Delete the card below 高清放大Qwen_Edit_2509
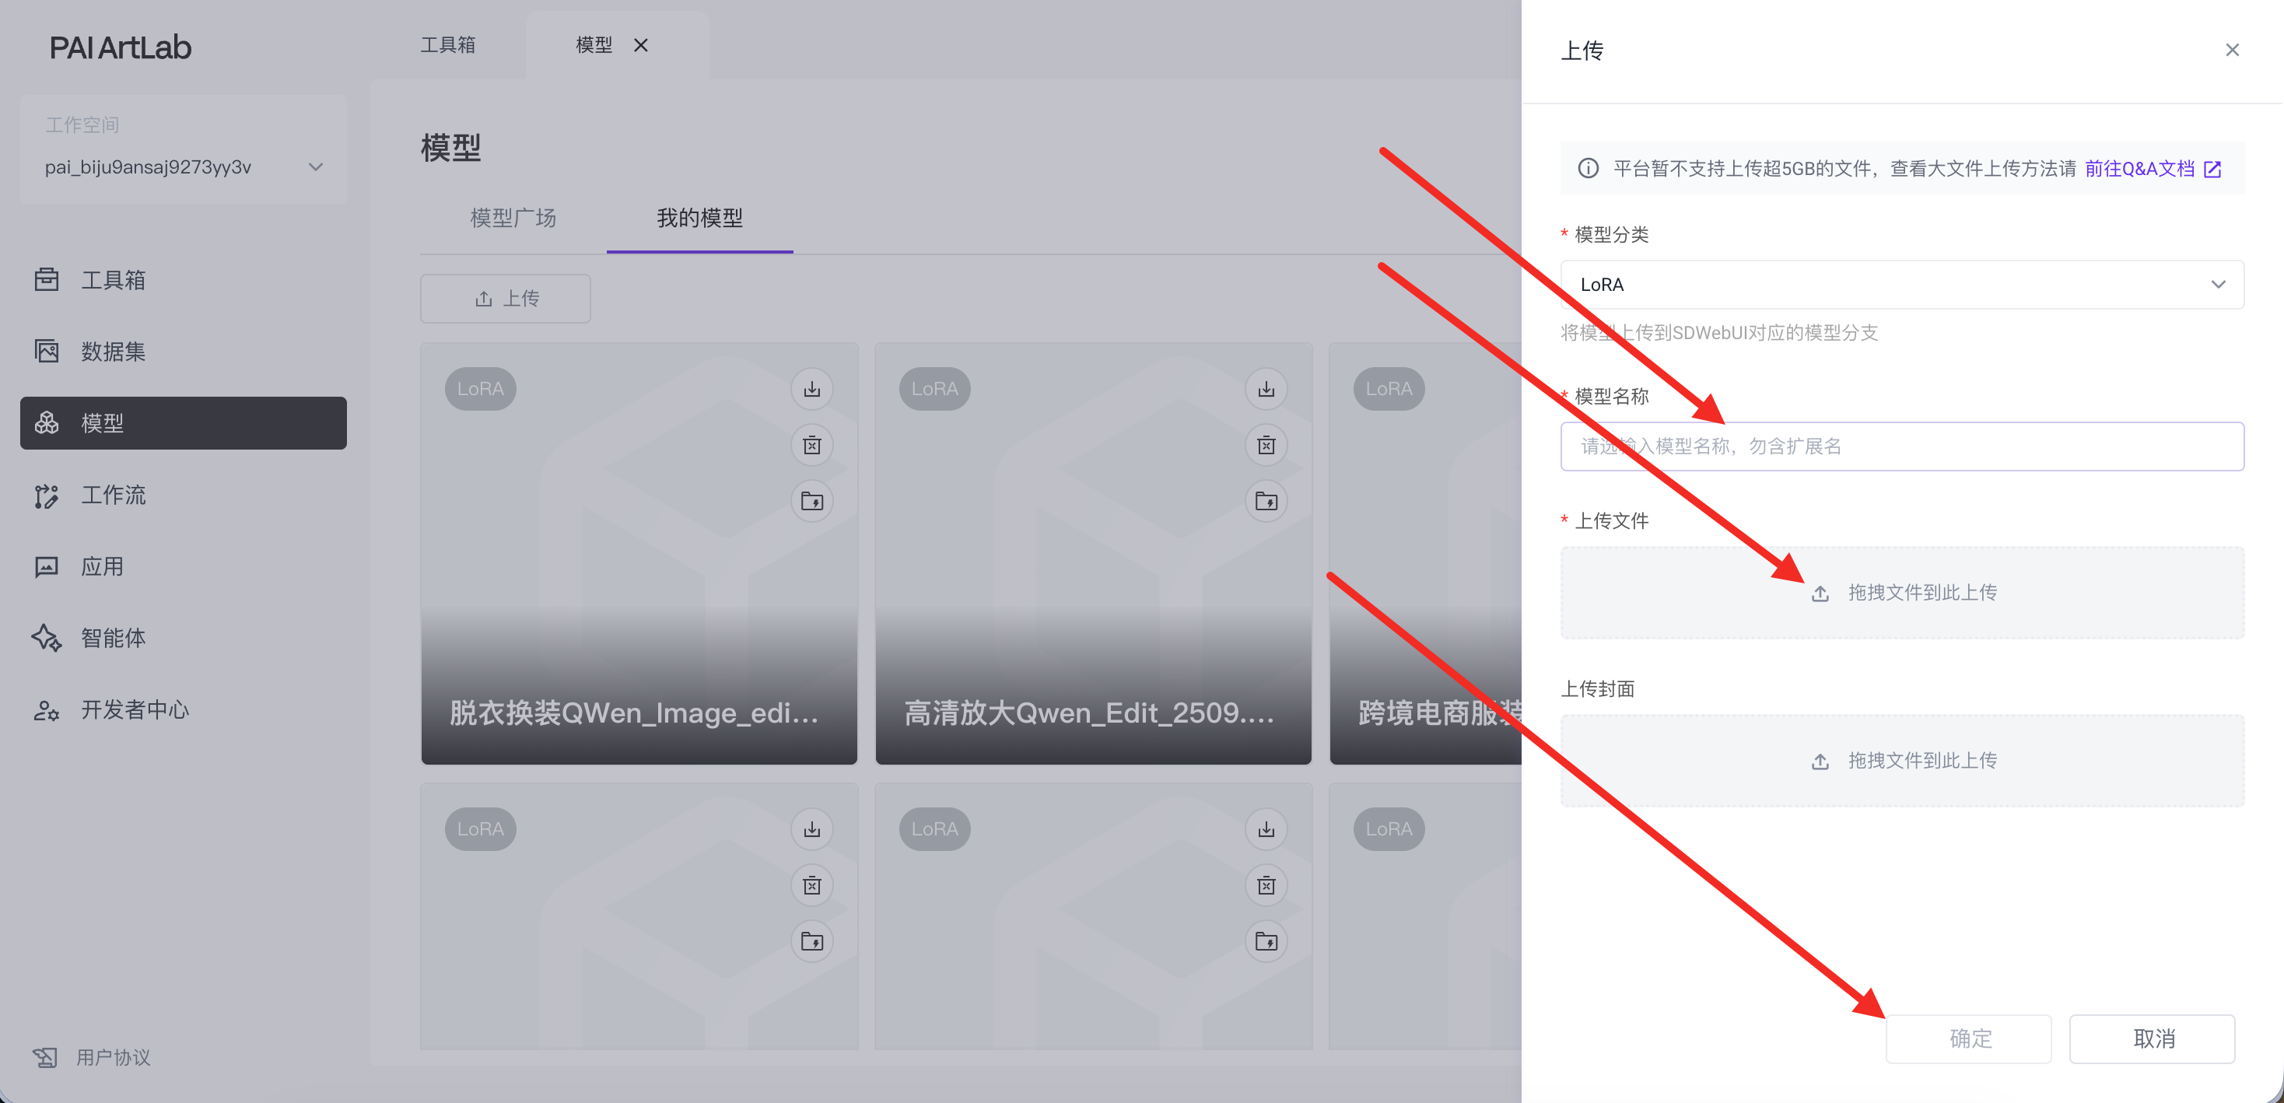The width and height of the screenshot is (2284, 1103). tap(1266, 886)
